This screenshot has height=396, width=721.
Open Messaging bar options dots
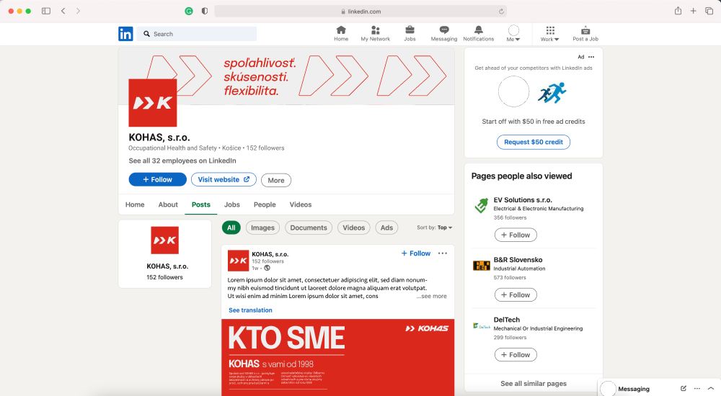697,389
